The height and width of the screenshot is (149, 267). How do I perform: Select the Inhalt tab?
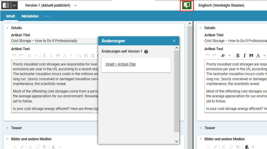[x=11, y=16]
